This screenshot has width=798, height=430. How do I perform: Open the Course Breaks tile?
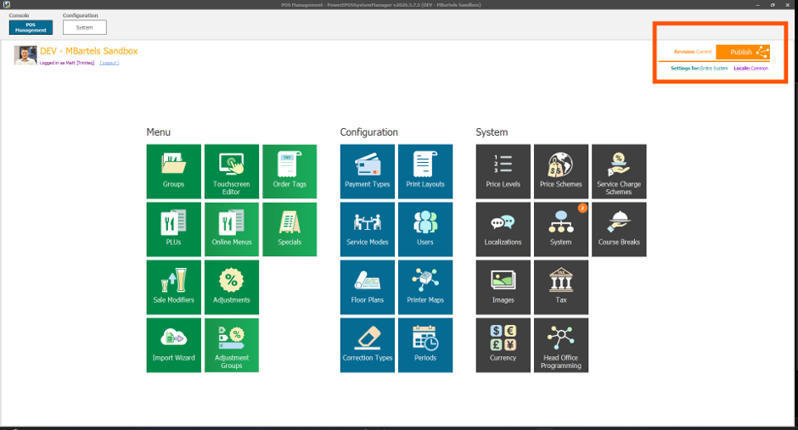[620, 229]
